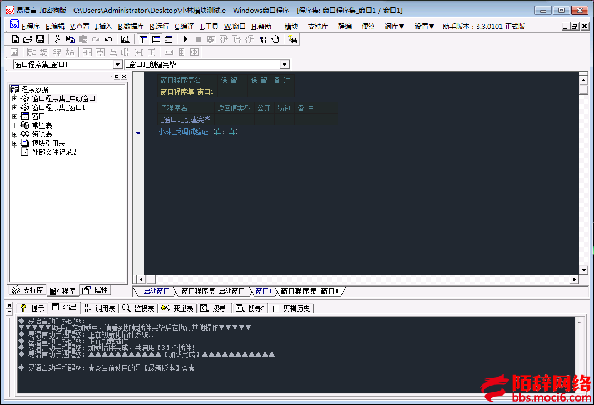
Task: Click the 模块 menu button
Action: click(x=291, y=27)
